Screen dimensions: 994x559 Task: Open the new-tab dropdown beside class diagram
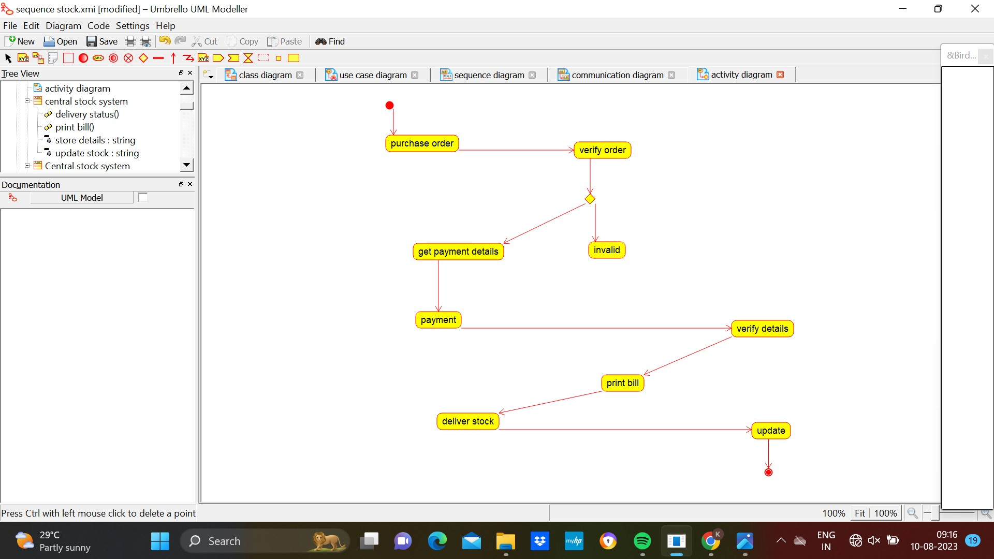click(209, 75)
